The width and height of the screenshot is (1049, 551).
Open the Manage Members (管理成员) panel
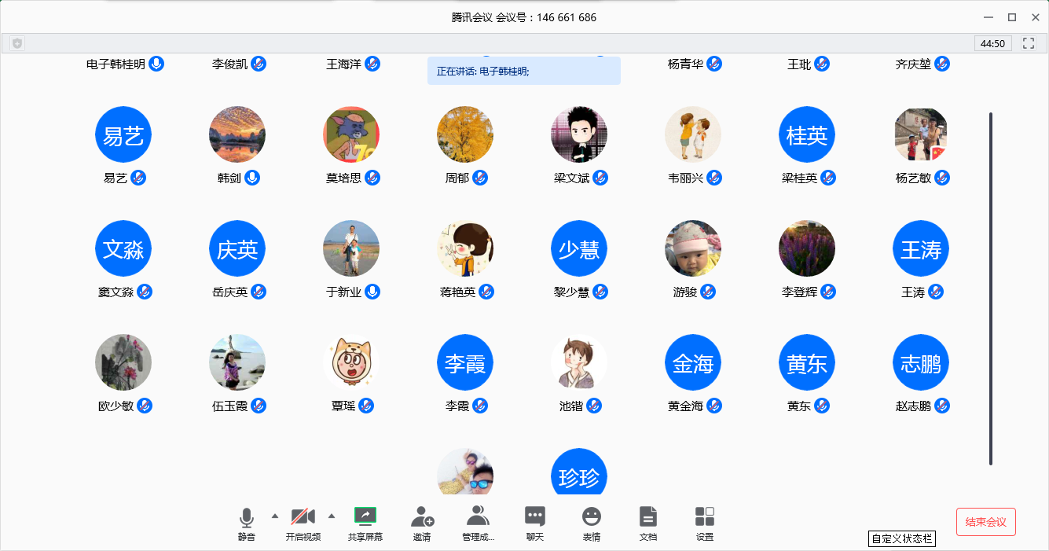[478, 517]
